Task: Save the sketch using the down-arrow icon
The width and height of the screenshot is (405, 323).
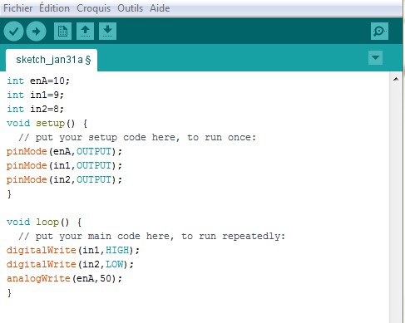Action: pyautogui.click(x=107, y=31)
